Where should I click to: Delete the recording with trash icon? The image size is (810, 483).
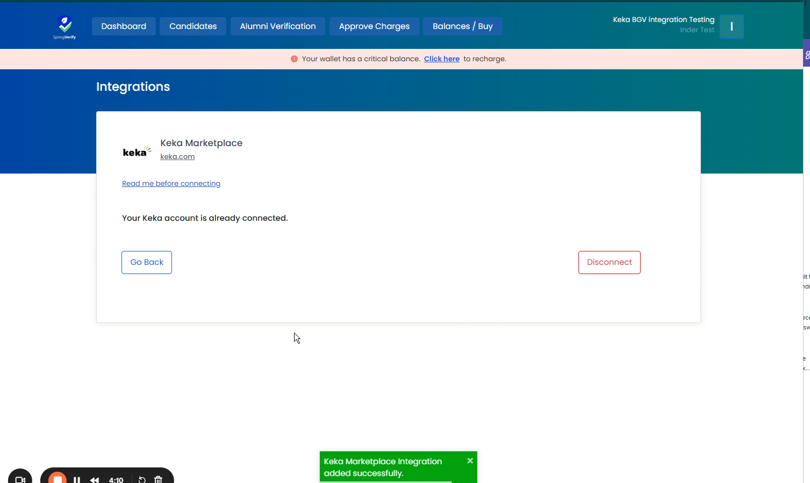point(158,479)
